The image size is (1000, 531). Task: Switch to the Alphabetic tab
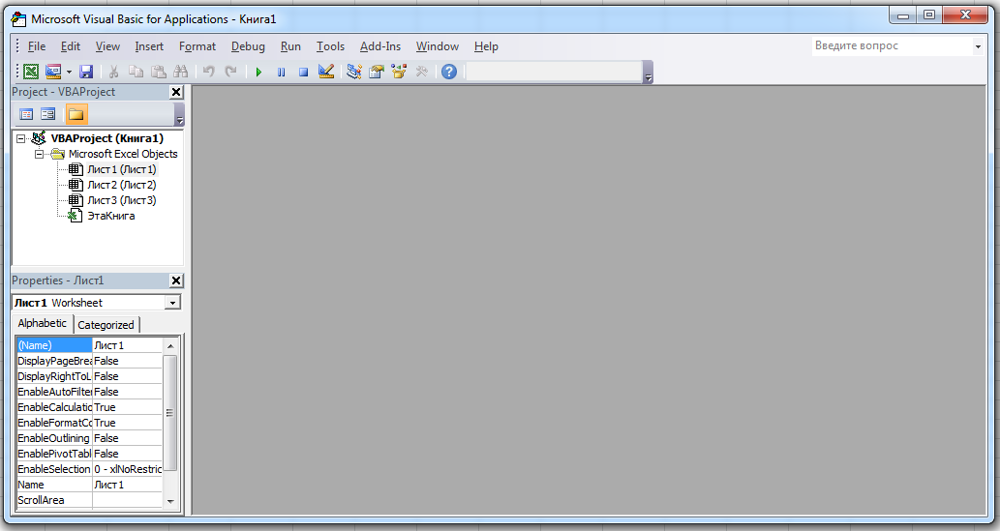(x=42, y=323)
